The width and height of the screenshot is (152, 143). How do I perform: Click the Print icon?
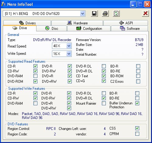105,13
